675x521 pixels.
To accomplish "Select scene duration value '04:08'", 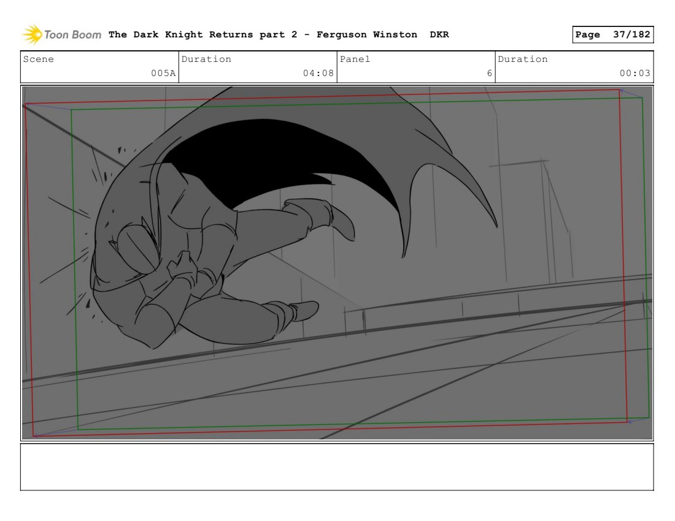I will (x=318, y=73).
